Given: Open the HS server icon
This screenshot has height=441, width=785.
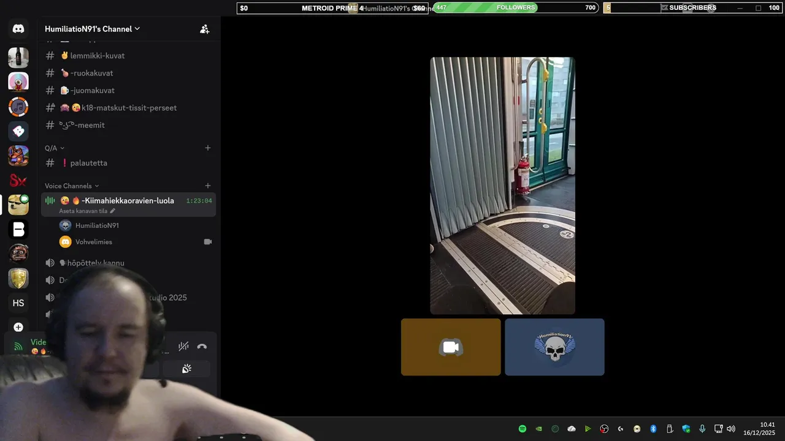Looking at the screenshot, I should (18, 303).
